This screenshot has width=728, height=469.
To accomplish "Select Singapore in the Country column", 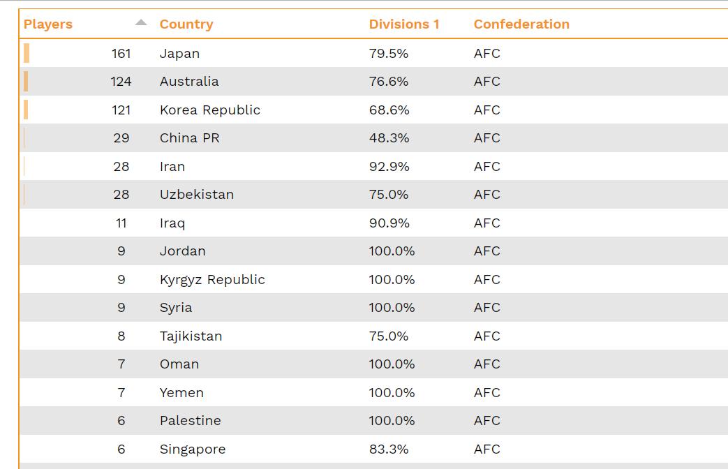I will click(193, 449).
